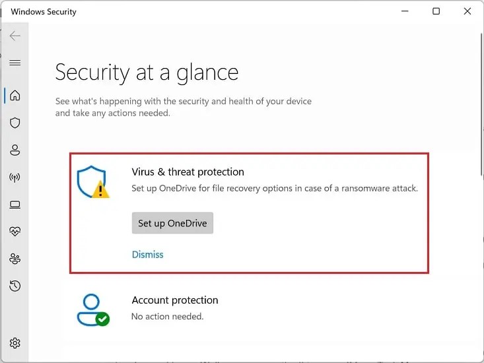Click the Account protection person tile icon
The height and width of the screenshot is (363, 484).
pyautogui.click(x=93, y=310)
